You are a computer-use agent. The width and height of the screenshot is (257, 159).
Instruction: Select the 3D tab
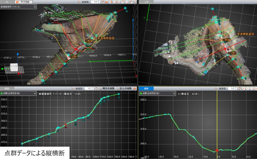pyautogui.click(x=7, y=2)
